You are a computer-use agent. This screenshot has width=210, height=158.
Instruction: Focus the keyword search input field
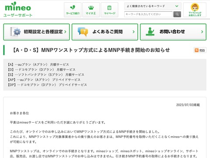coord(148,14)
